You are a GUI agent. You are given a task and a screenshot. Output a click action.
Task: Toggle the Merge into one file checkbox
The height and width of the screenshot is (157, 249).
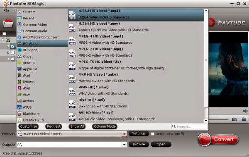pos(153,134)
